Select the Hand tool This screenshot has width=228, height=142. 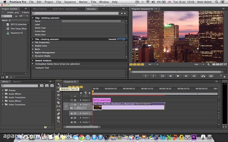click(x=58, y=118)
